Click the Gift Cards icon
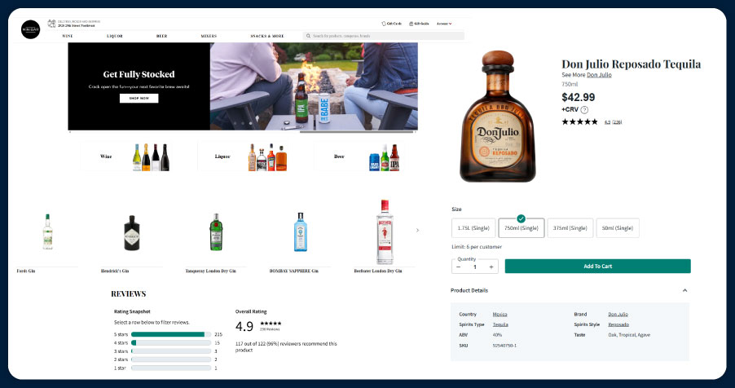Screen dimensions: 735x388 click(383, 24)
